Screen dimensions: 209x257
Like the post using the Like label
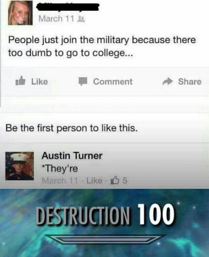[x=40, y=82]
